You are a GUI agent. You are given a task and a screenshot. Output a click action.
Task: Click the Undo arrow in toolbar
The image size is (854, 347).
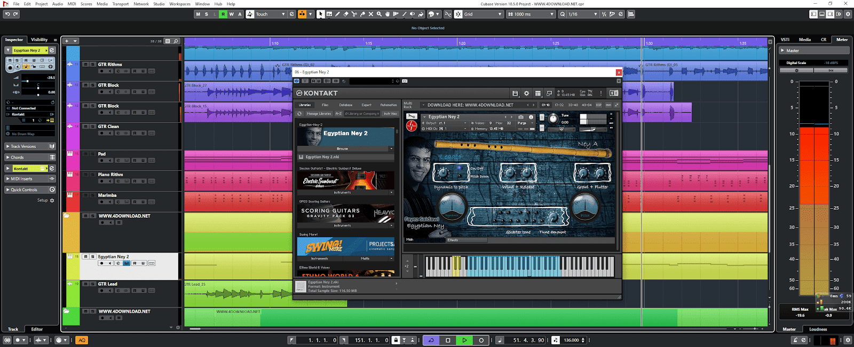click(x=7, y=14)
